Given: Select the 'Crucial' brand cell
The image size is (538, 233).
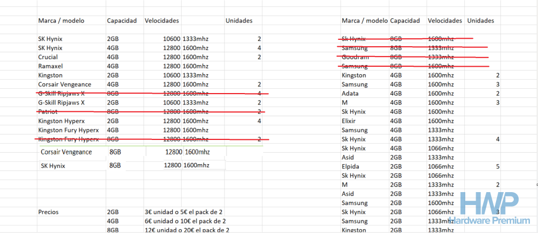Looking at the screenshot, I should (x=48, y=57).
